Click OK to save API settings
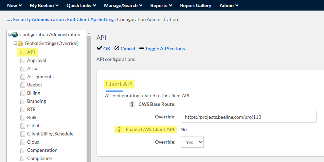 point(104,49)
